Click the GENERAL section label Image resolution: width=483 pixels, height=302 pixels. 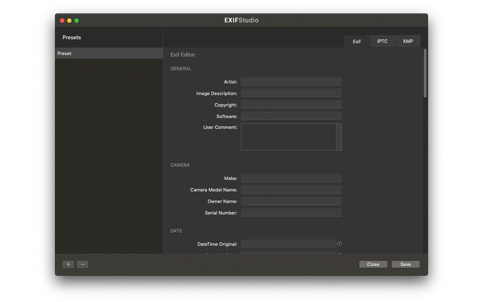tap(181, 69)
